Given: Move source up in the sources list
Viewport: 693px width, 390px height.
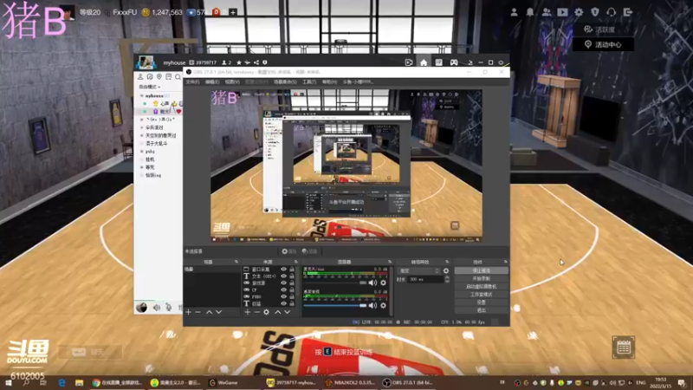Looking at the screenshot, I should [277, 312].
